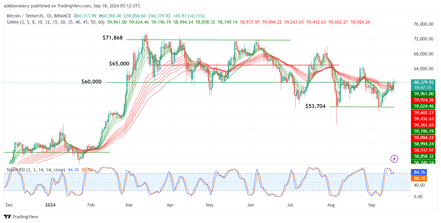This screenshot has width=441, height=223.
Task: Click the orange 80.78 Stoch RSI axis tag
Action: 418,178
